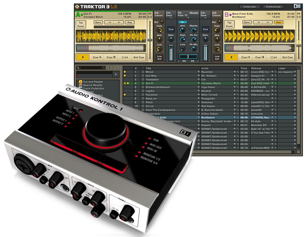Toggle Low Kill on left channel
The width and height of the screenshot is (306, 237).
point(159,58)
